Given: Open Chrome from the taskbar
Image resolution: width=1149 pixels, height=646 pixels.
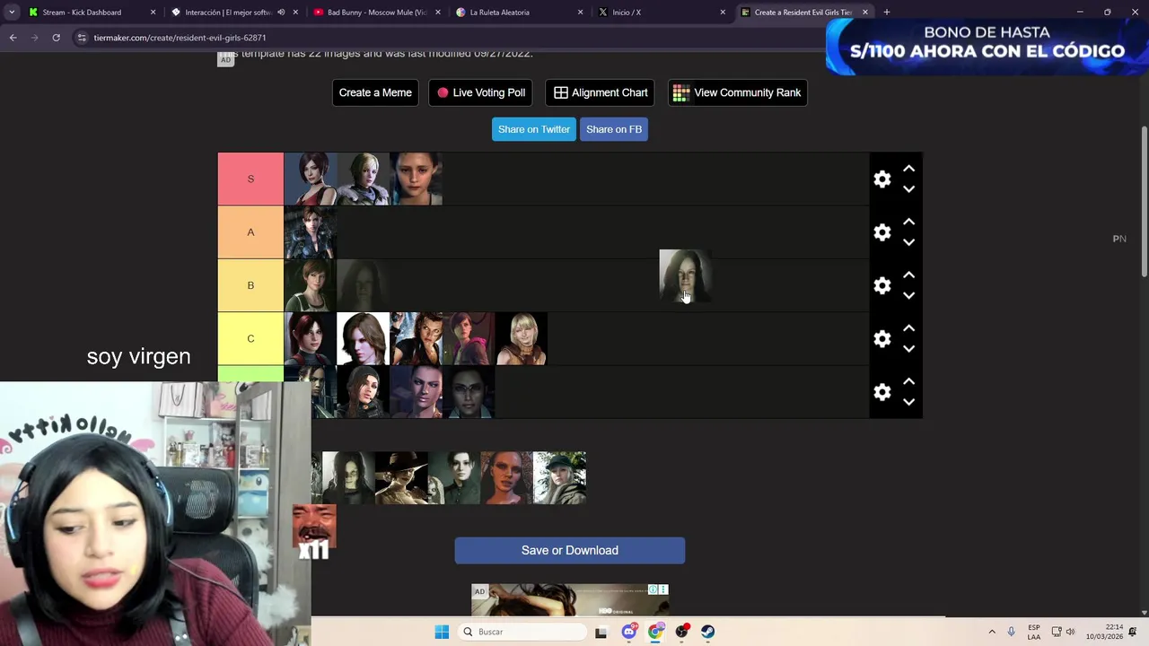Looking at the screenshot, I should click(655, 632).
